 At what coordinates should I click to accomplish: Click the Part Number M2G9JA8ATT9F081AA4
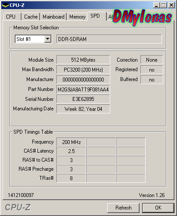[x=83, y=89]
